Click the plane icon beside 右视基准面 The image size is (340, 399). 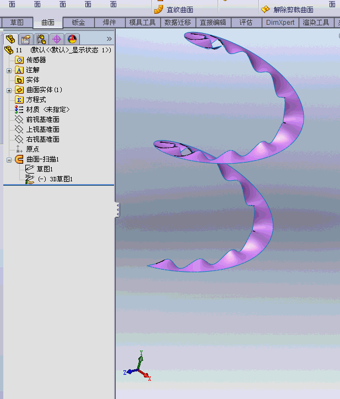[x=19, y=139]
